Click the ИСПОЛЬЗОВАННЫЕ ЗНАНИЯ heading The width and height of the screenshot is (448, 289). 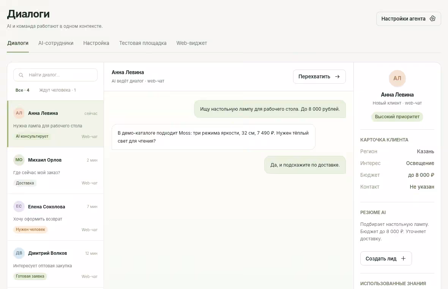pyautogui.click(x=393, y=284)
